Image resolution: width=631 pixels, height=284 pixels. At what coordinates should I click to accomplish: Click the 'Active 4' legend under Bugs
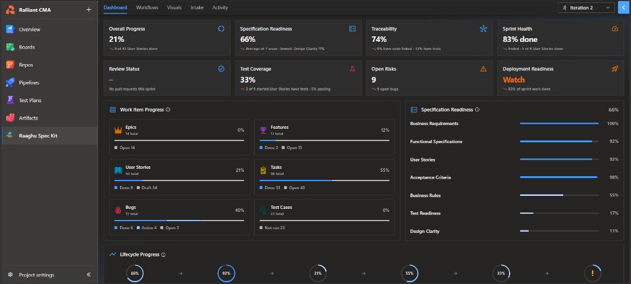[x=147, y=228]
